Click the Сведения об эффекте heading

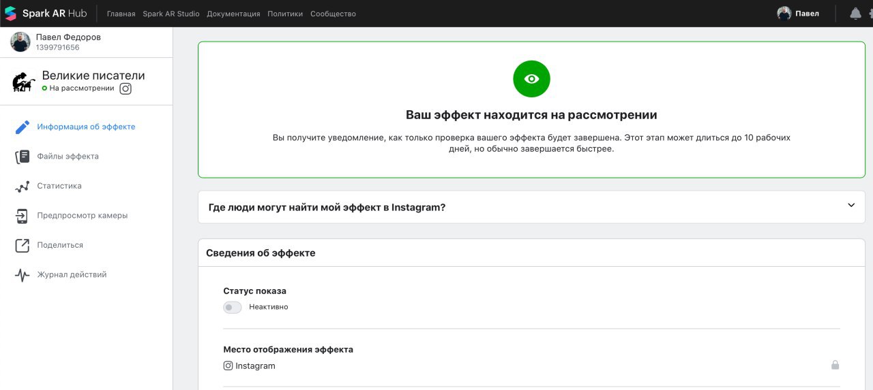point(261,253)
